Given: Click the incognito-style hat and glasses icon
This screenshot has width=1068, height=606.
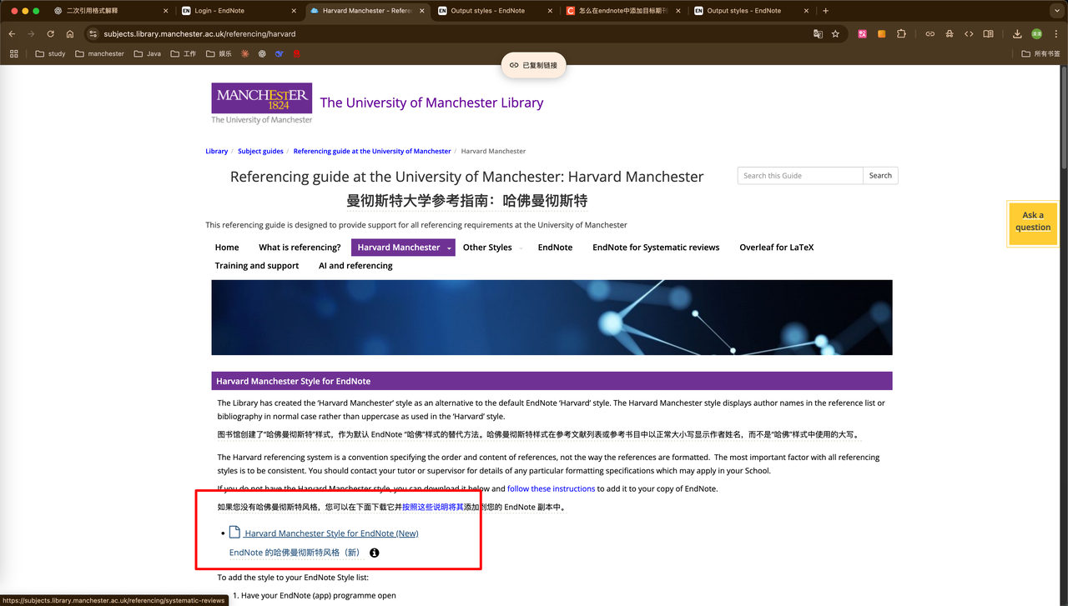Looking at the screenshot, I should click(x=950, y=34).
